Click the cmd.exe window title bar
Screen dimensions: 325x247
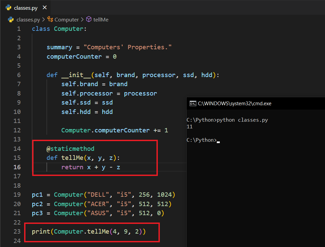pyautogui.click(x=255, y=103)
